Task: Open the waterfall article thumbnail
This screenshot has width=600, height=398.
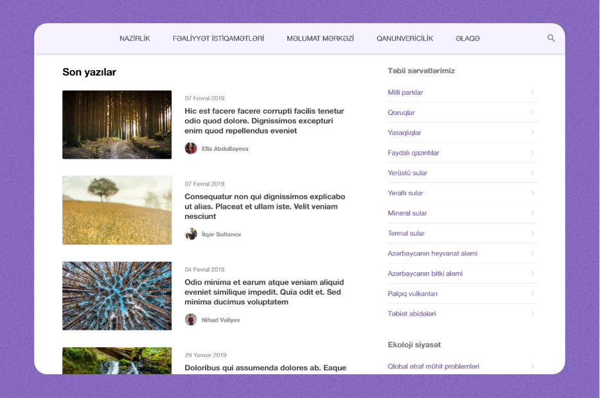Action: [x=117, y=361]
